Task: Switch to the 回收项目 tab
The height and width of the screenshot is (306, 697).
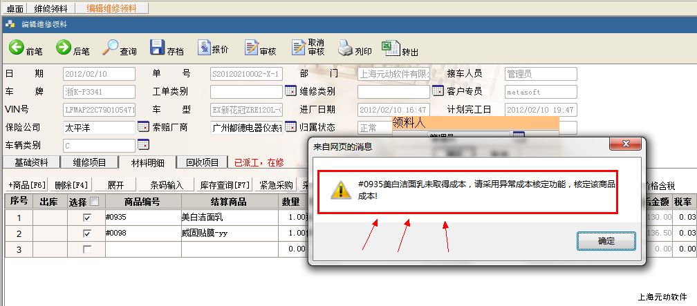Action: pos(202,162)
